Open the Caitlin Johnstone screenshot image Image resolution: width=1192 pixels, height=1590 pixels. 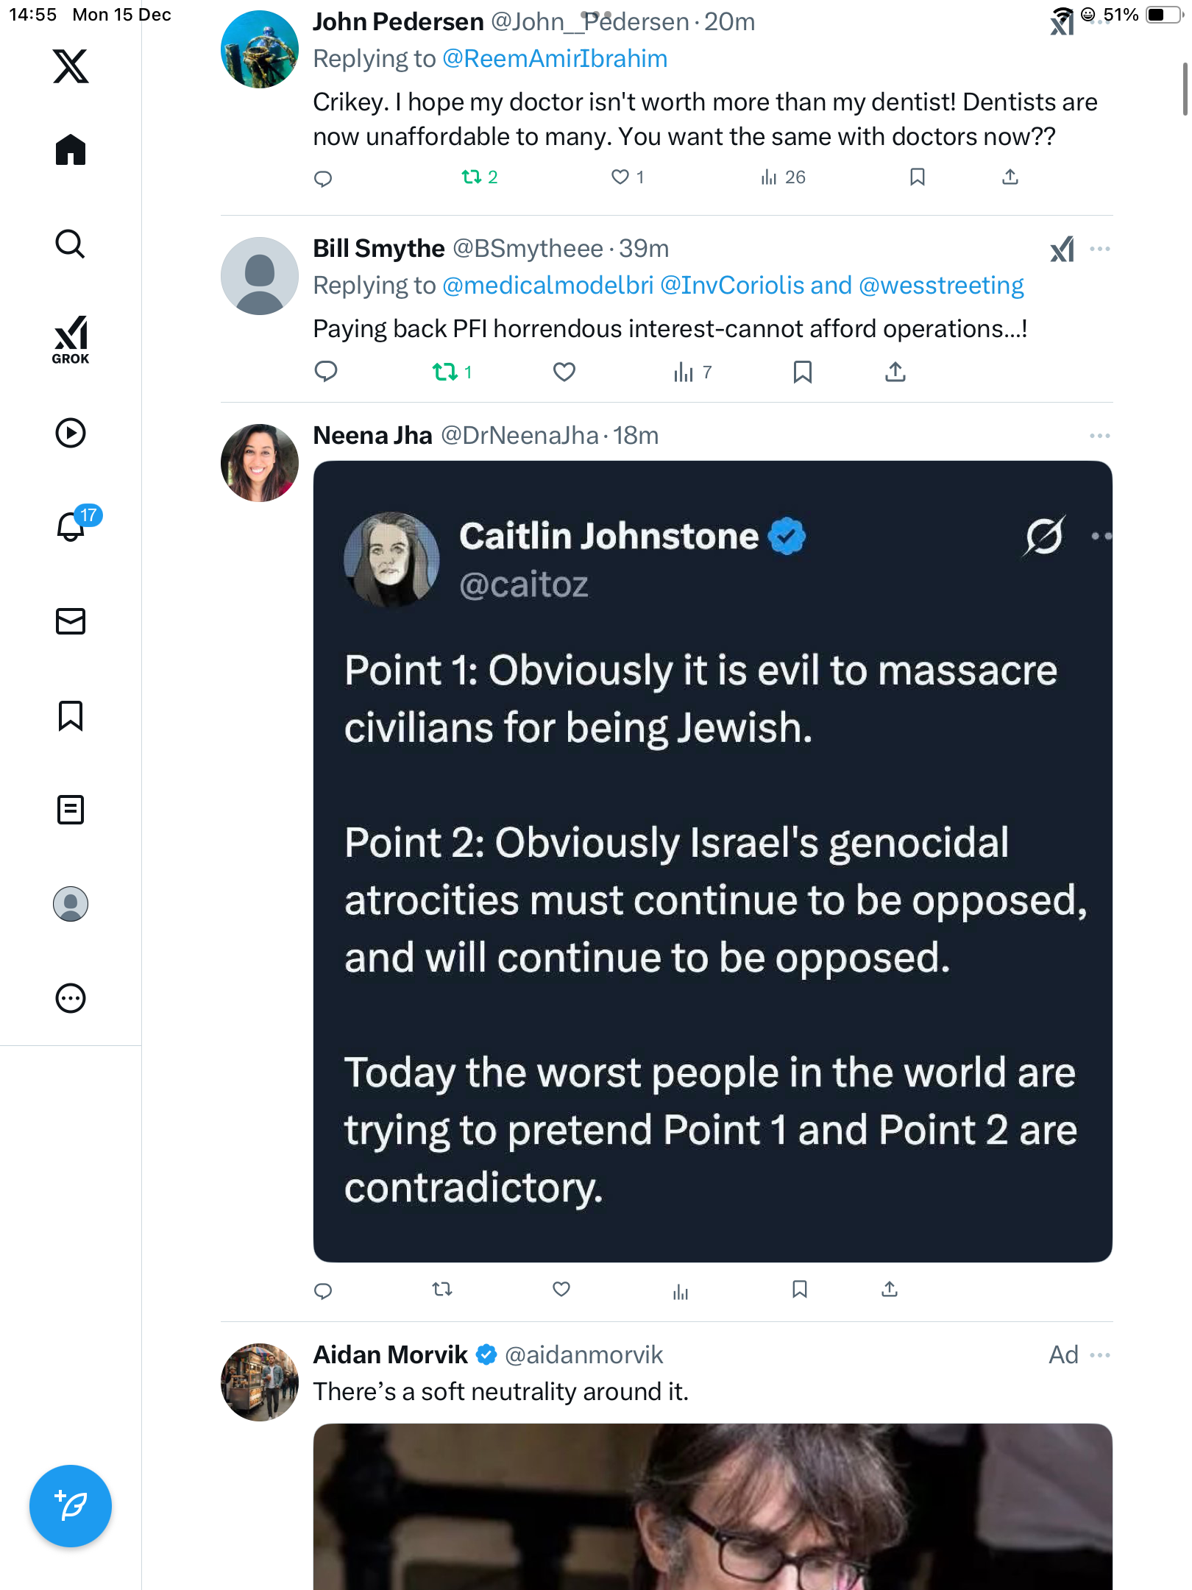point(712,861)
